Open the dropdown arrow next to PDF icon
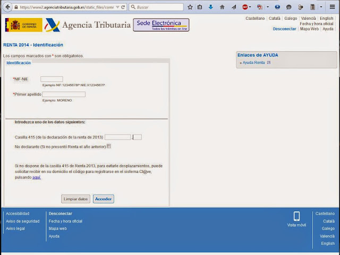The image size is (340, 255). click(x=268, y=7)
